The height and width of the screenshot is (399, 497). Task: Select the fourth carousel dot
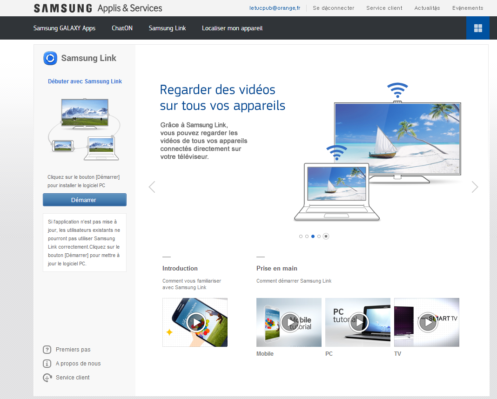[319, 237]
